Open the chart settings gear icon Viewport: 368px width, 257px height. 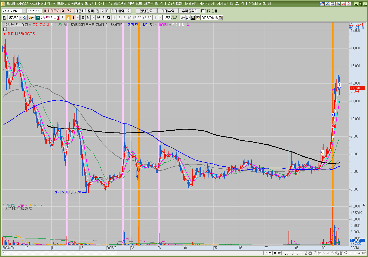[x=198, y=18]
